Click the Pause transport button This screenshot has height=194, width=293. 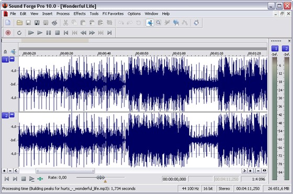point(49,33)
